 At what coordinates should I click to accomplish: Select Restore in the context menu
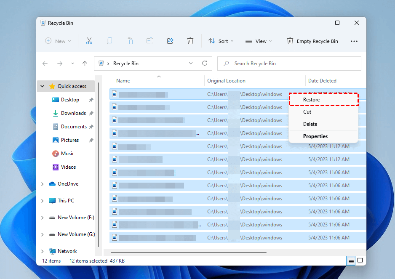311,100
